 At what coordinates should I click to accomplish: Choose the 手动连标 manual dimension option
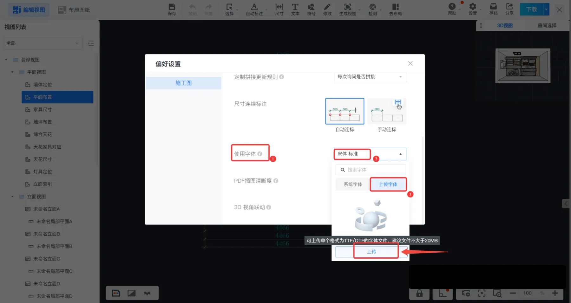coord(387,111)
